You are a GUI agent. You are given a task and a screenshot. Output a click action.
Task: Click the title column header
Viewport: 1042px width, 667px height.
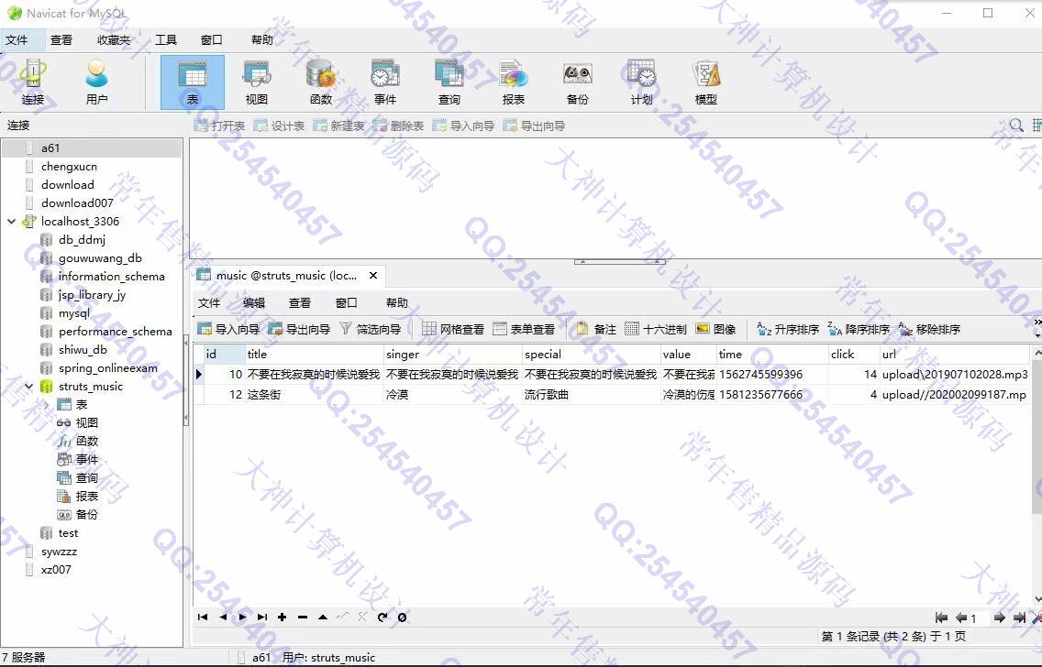pyautogui.click(x=315, y=355)
